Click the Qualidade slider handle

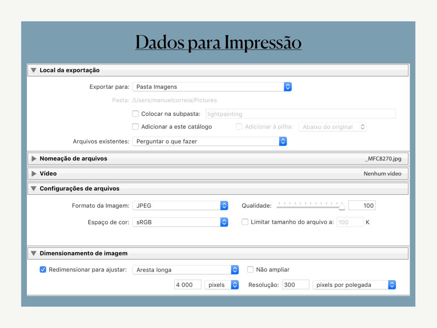coord(342,207)
